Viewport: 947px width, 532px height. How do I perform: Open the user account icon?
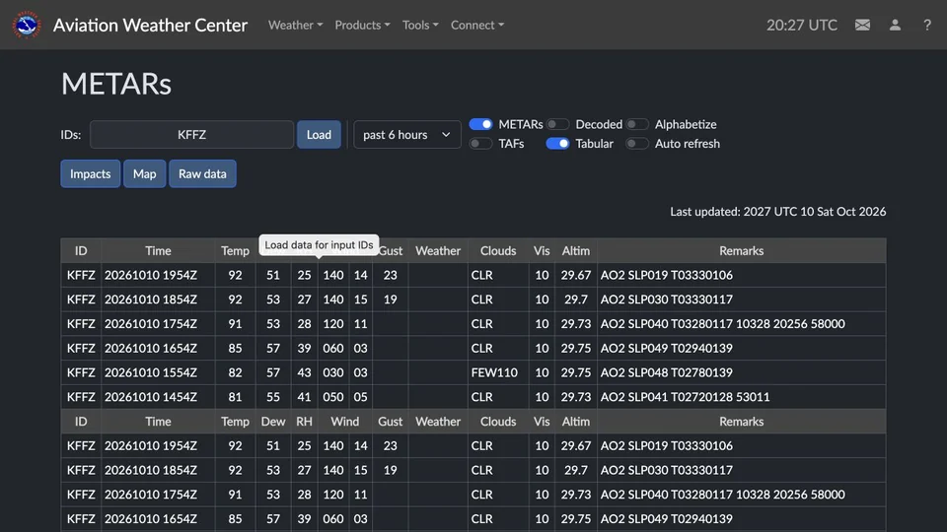895,25
